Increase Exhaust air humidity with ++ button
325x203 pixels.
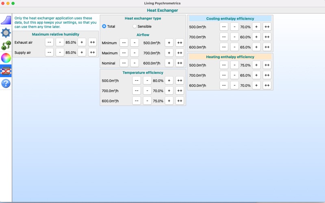93,42
